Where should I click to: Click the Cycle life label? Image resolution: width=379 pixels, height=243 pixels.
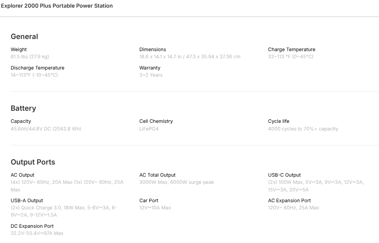[x=278, y=121]
